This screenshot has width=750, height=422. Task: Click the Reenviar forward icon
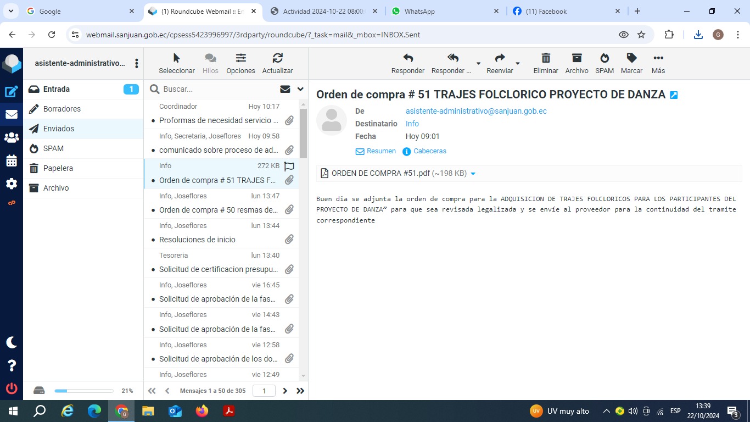pos(499,58)
